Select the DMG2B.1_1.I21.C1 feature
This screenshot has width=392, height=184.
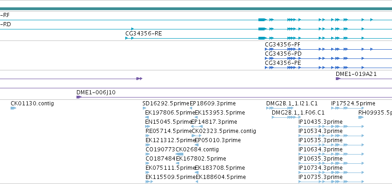click(280, 108)
